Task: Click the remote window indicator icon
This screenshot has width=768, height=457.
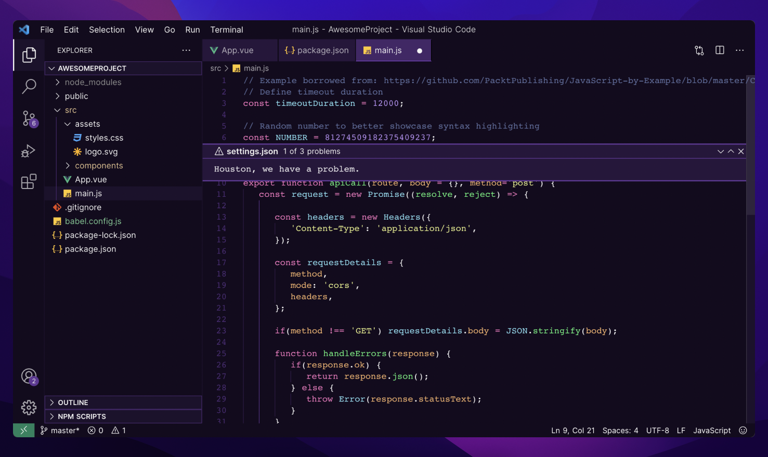Action: (x=24, y=430)
